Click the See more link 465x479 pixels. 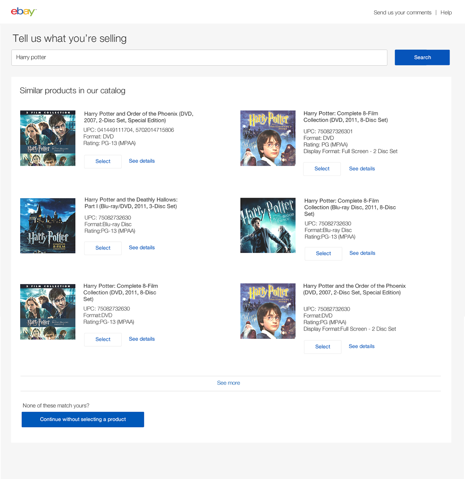click(228, 383)
